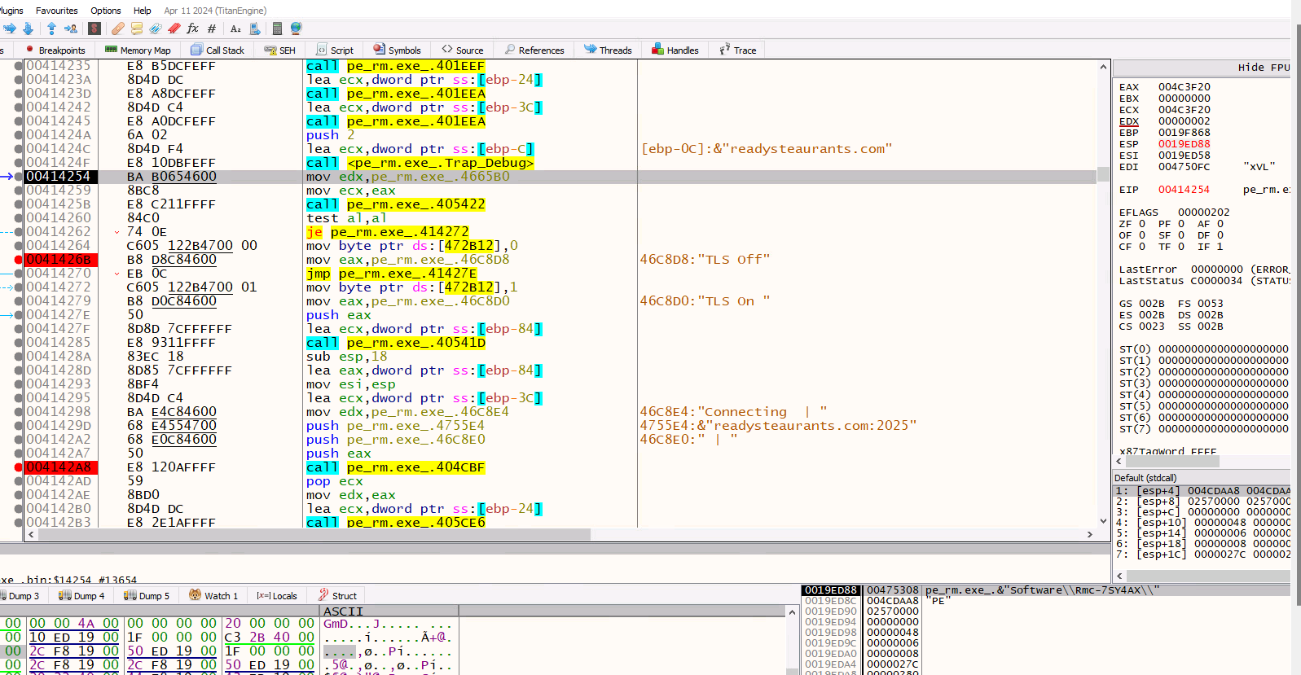Viewport: 1301px width, 675px height.
Task: Open the Watch 1 tab
Action: point(213,596)
